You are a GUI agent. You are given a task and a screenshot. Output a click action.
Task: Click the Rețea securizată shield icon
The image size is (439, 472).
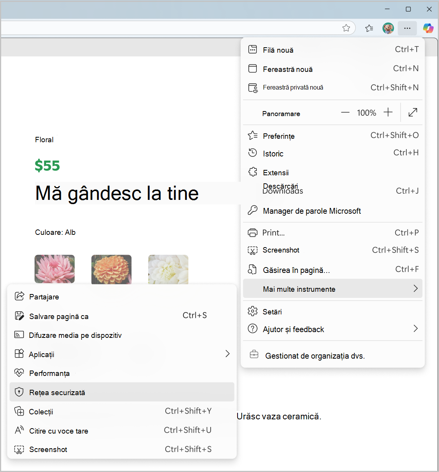(19, 392)
